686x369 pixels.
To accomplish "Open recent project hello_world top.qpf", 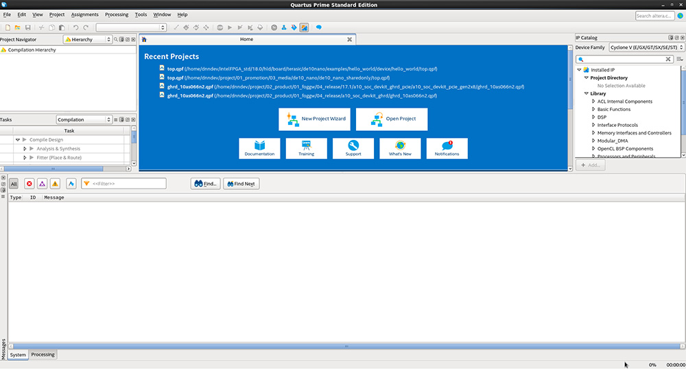I will coord(303,69).
